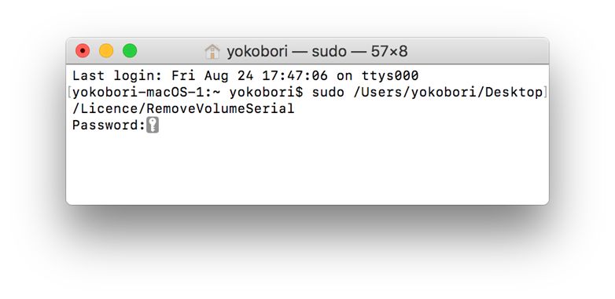Click the window title word yokobori
Image resolution: width=615 pixels, height=299 pixels.
[257, 51]
